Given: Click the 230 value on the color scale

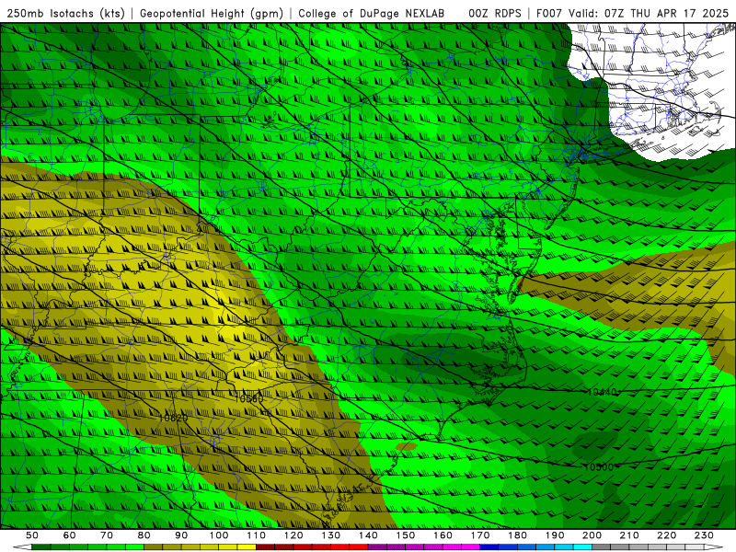Looking at the screenshot, I should pyautogui.click(x=704, y=535).
